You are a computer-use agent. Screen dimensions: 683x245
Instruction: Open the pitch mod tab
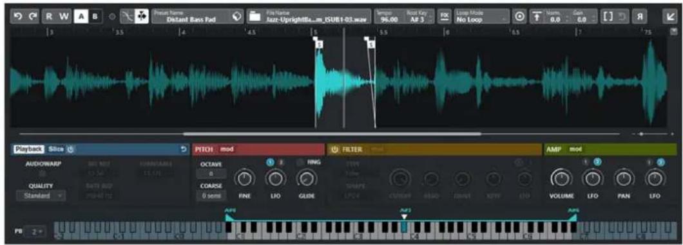click(227, 149)
